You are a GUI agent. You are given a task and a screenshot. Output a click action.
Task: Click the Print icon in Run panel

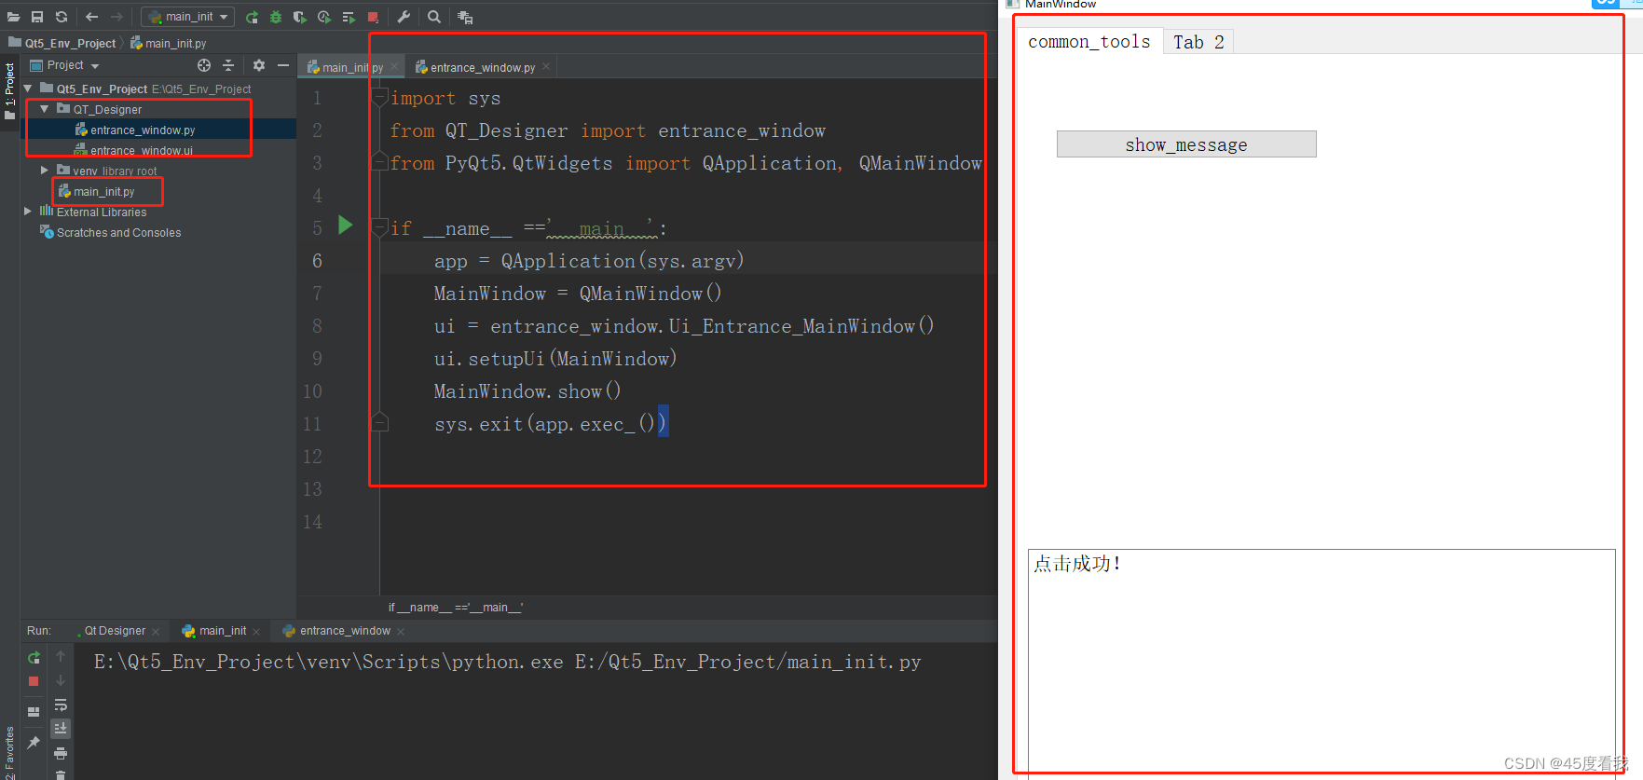point(61,753)
